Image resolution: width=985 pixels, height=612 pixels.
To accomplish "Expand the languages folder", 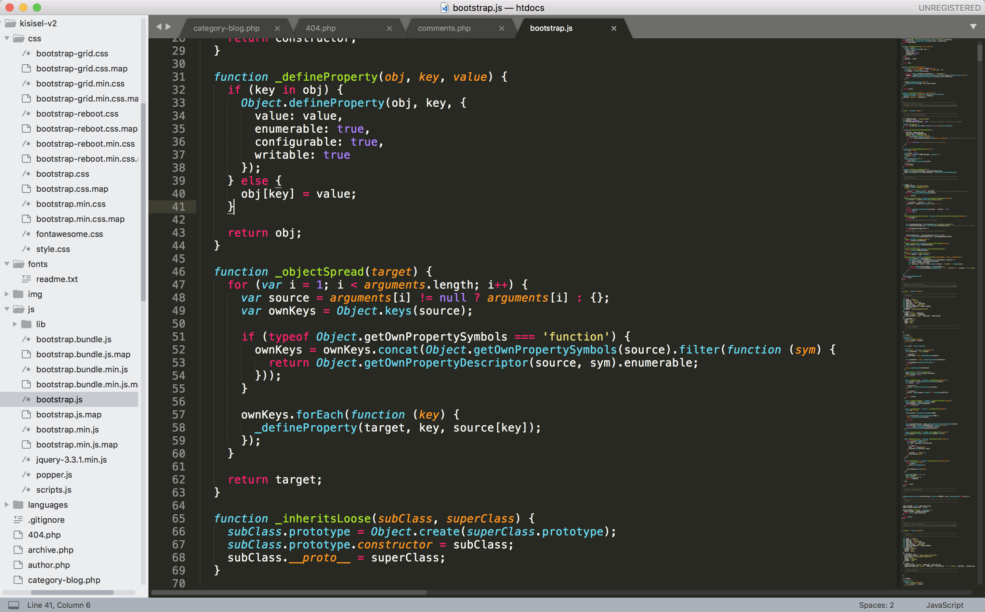I will coord(7,504).
